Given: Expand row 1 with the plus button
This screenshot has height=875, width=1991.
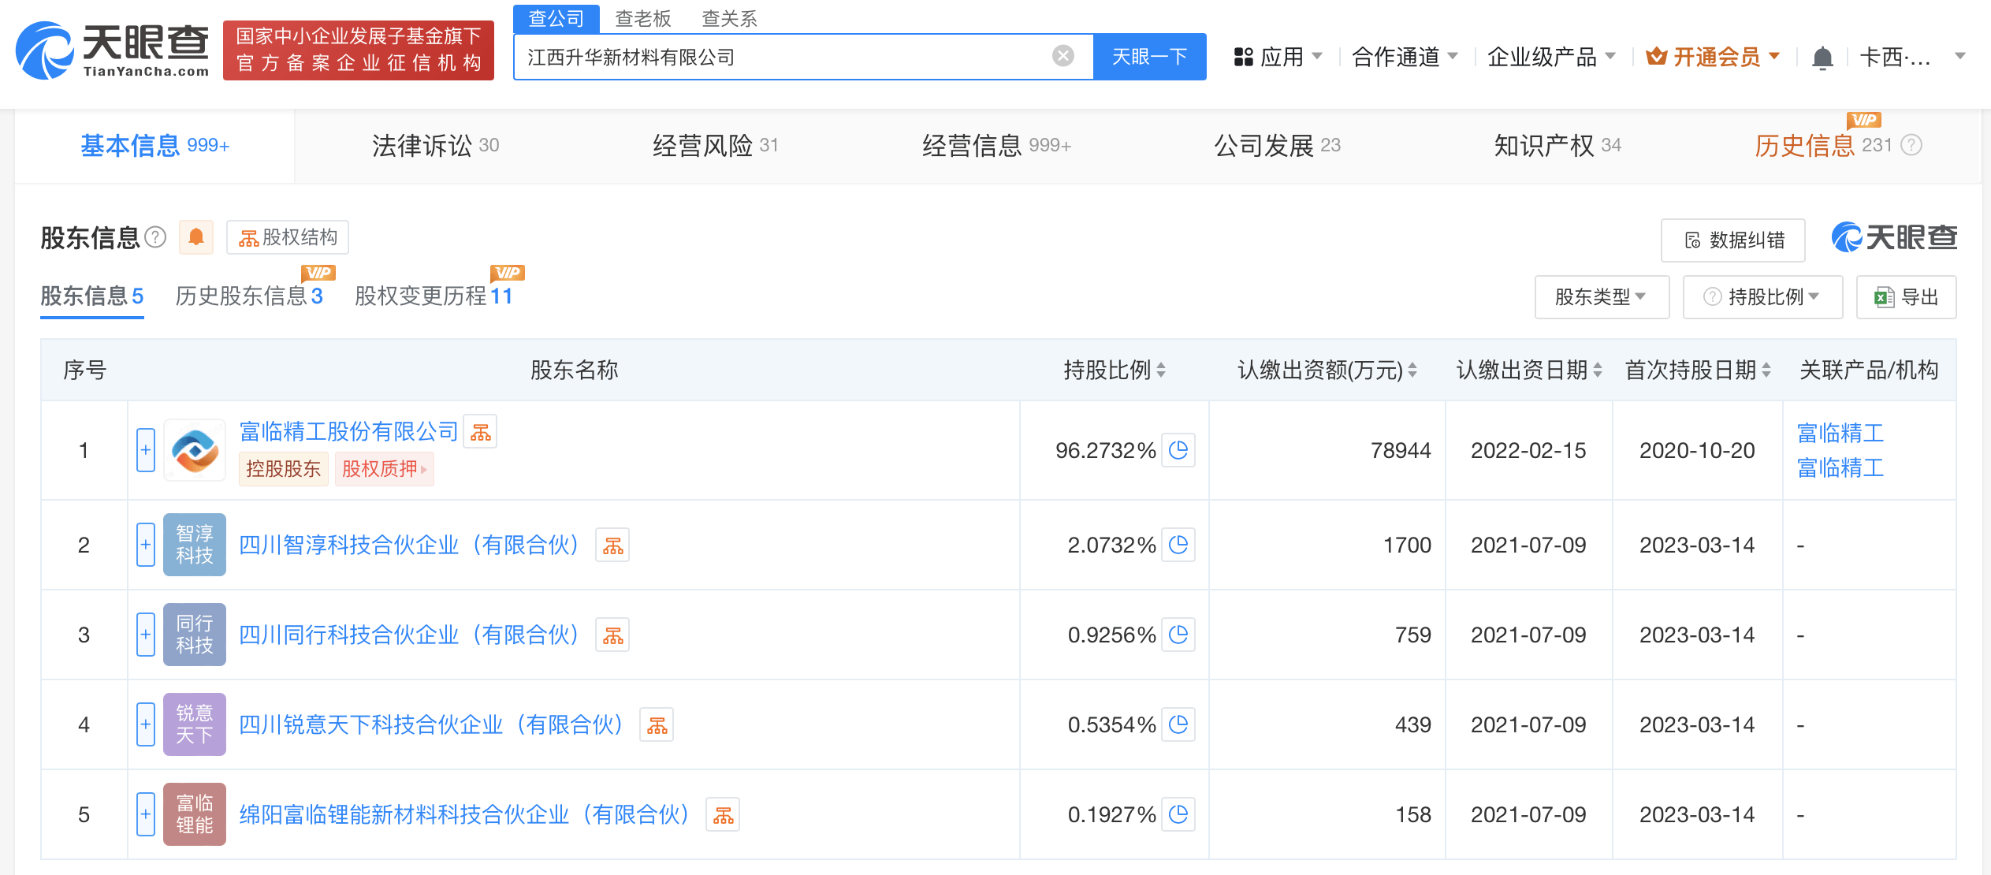Looking at the screenshot, I should [146, 450].
